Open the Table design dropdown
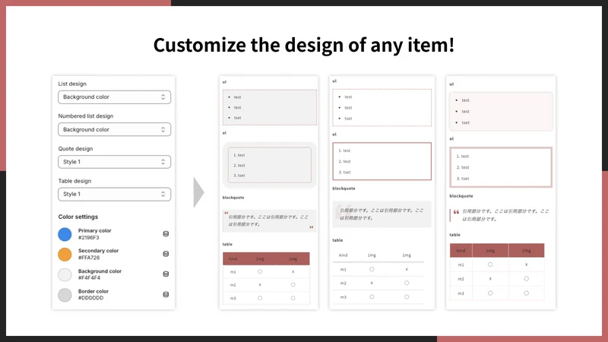The width and height of the screenshot is (608, 342). click(x=115, y=194)
